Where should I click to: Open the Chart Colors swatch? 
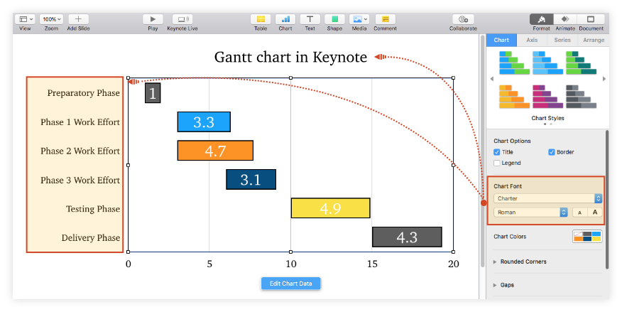coord(587,236)
